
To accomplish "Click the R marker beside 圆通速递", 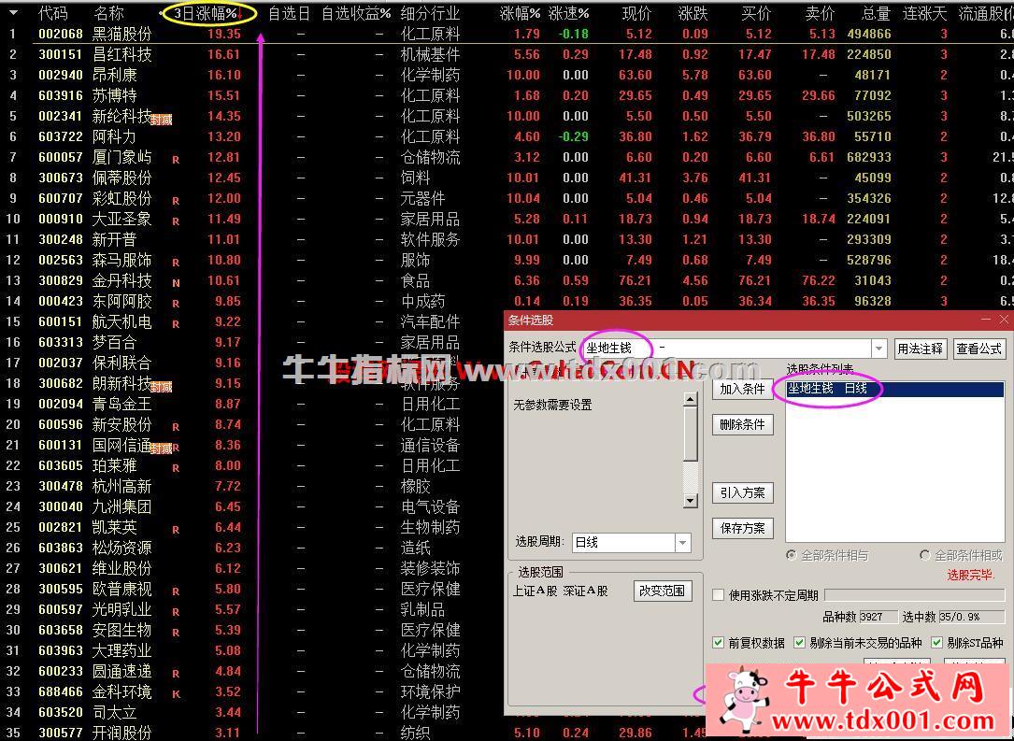I will pyautogui.click(x=176, y=674).
